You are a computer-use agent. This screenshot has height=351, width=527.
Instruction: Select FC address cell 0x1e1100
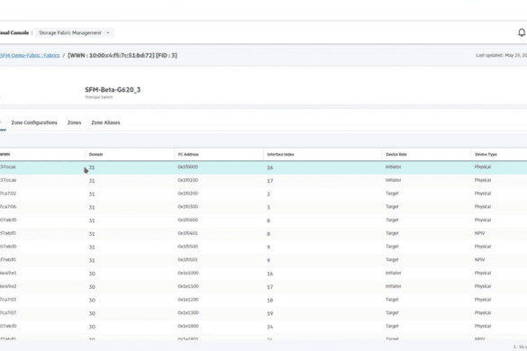188,286
